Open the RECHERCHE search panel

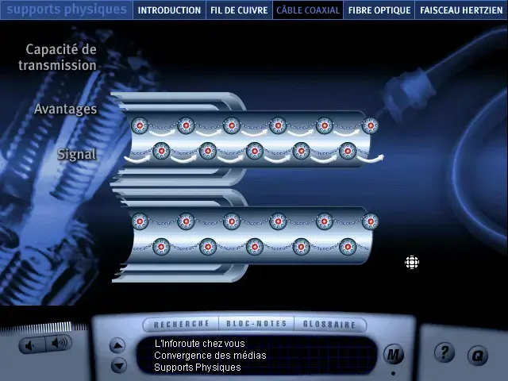coord(182,324)
